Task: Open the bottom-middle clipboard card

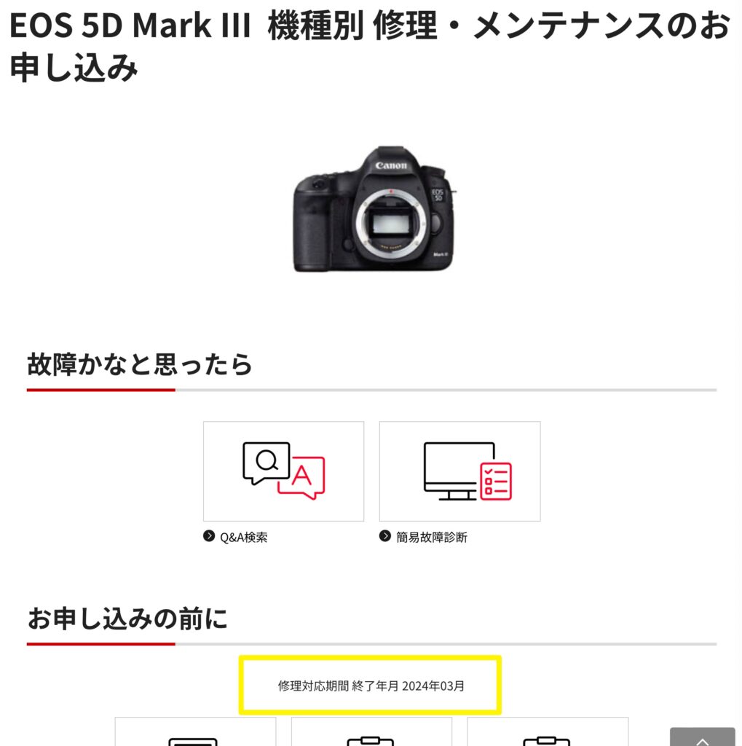Action: (371, 731)
